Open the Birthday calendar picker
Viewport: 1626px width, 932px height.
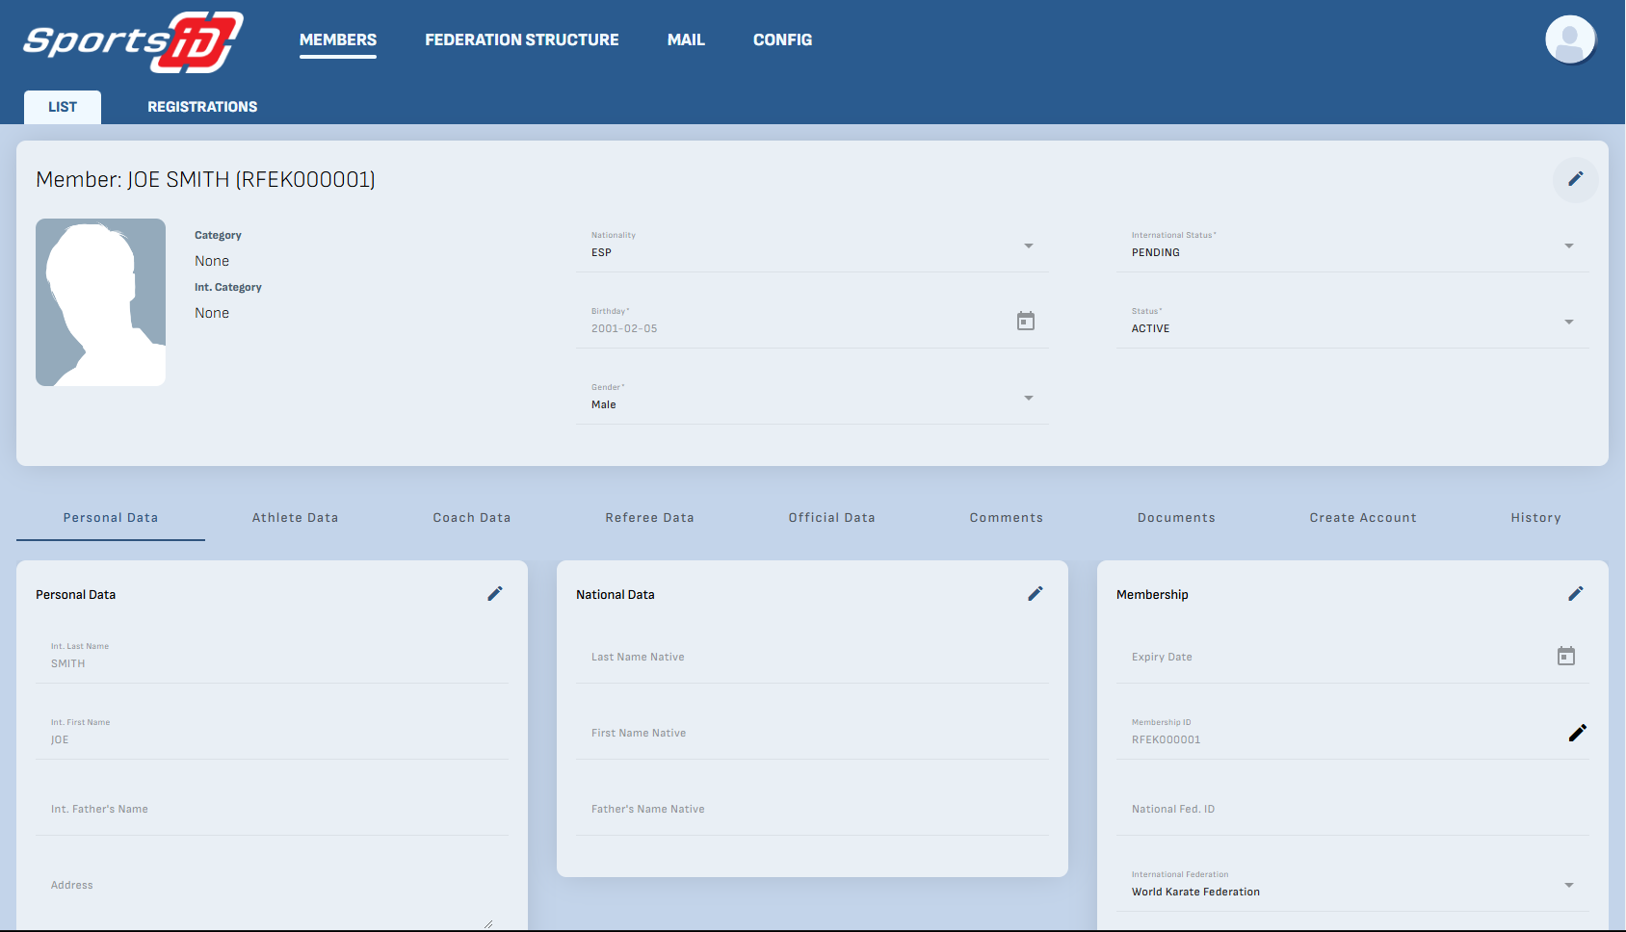point(1026,321)
